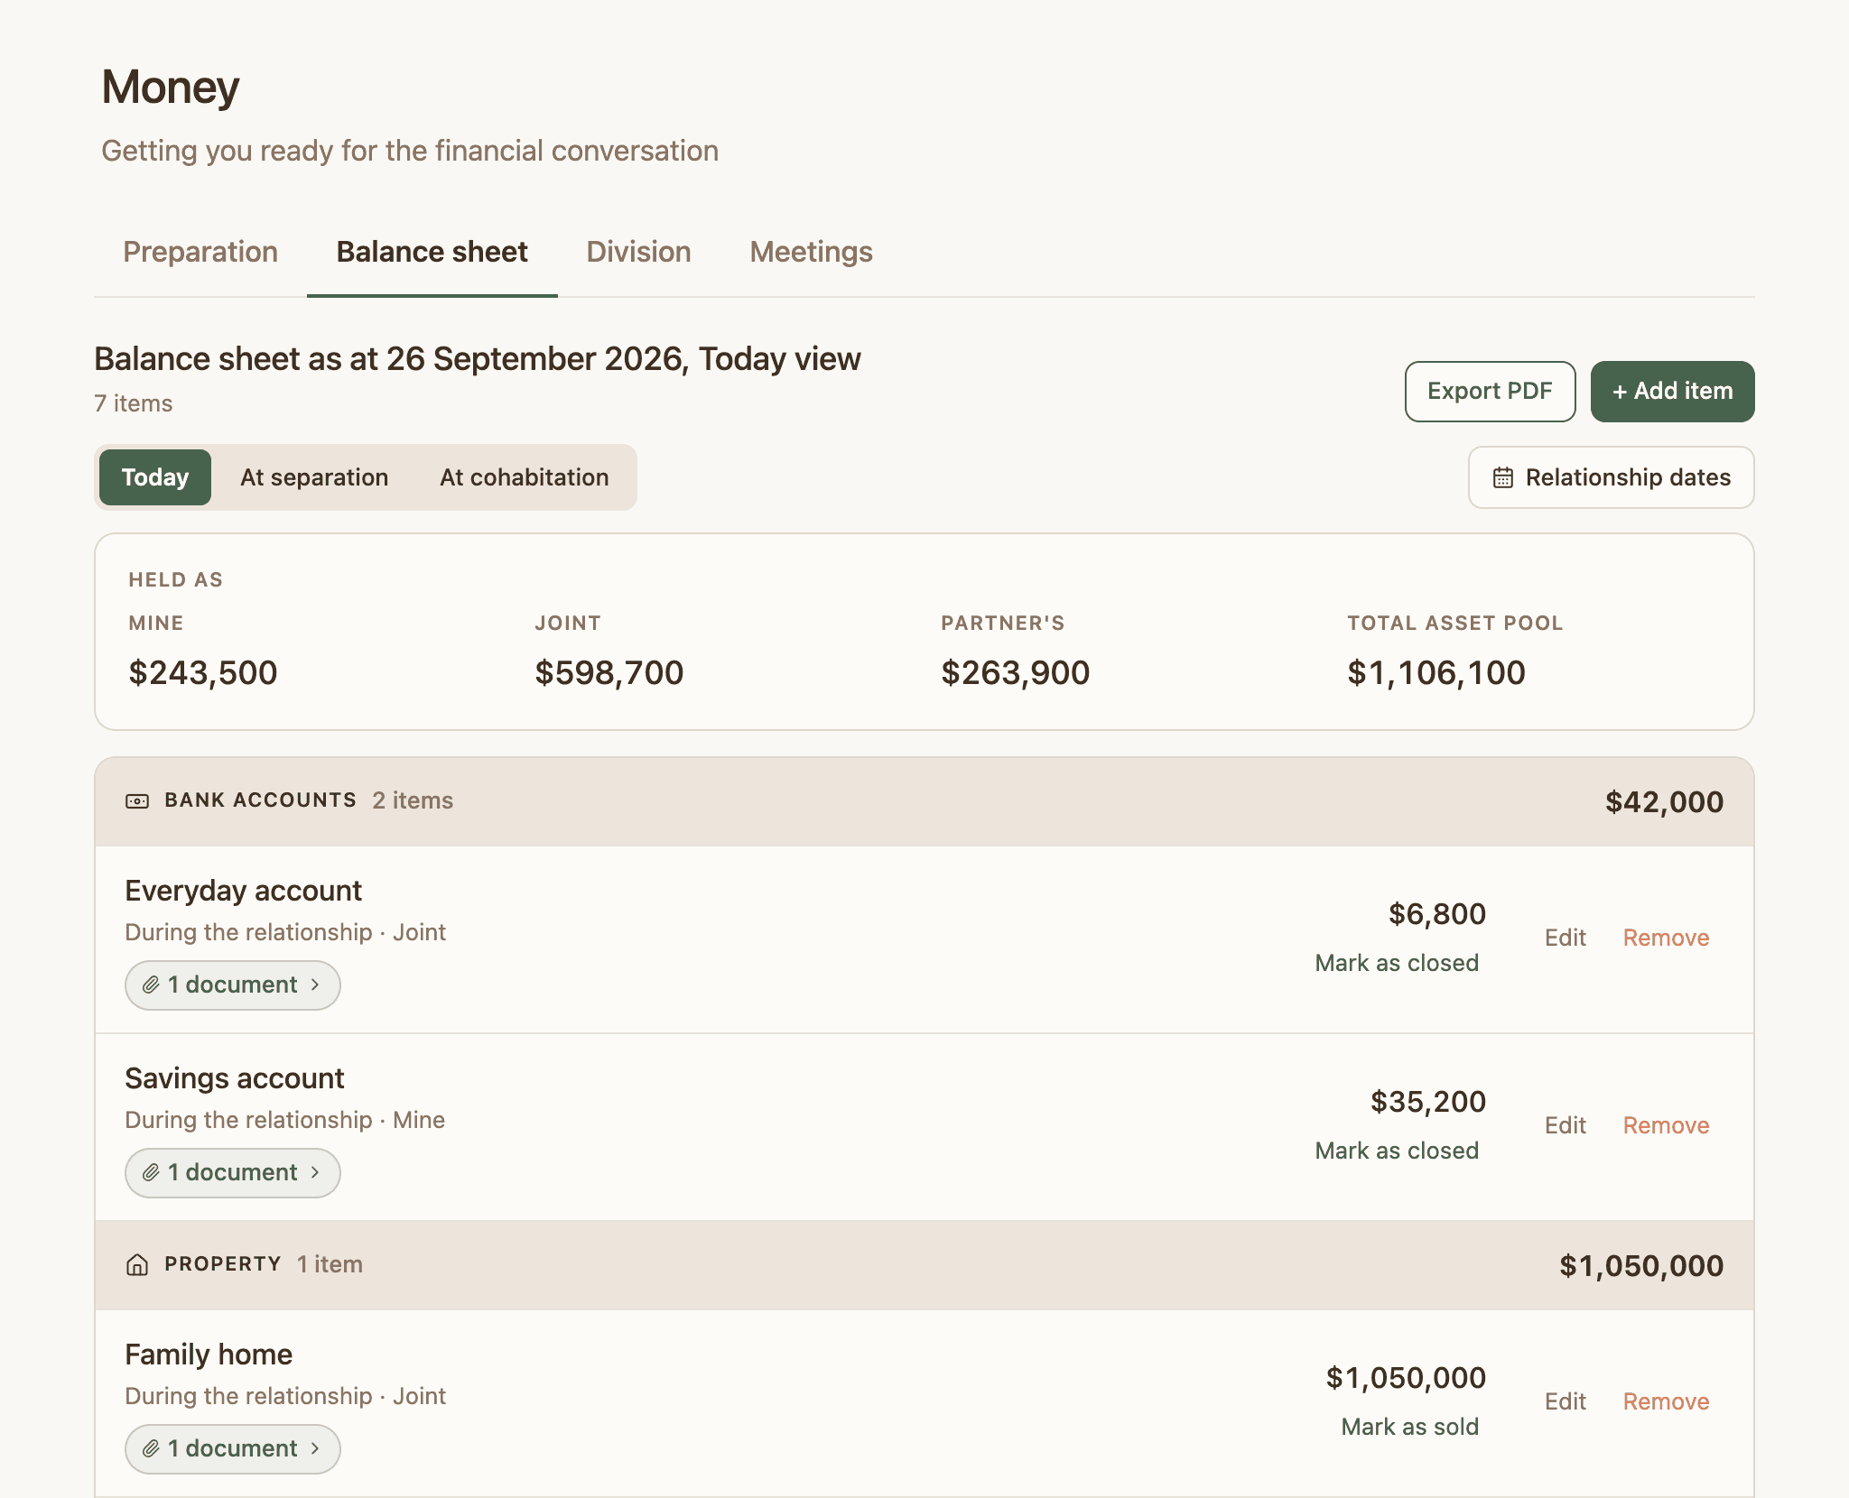
Task: Open Relationship dates
Action: pos(1612,477)
